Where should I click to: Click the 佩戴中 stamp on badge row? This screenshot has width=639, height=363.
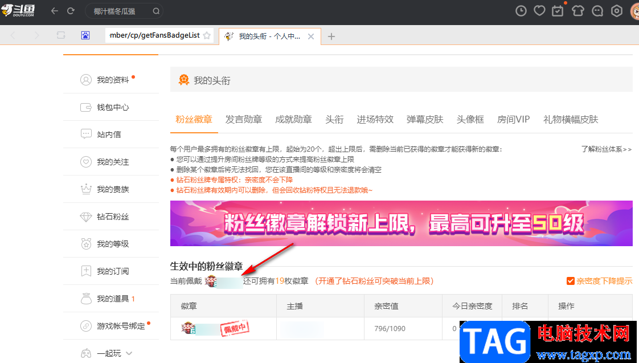[234, 328]
